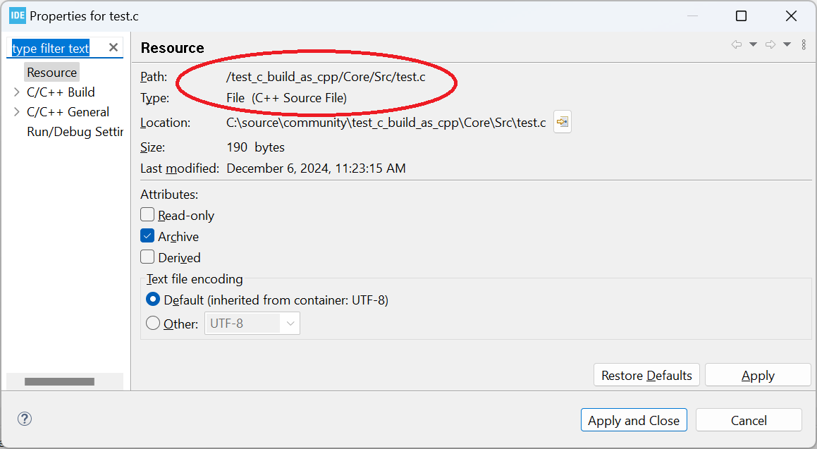
Task: Click the Restore Defaults button
Action: tap(646, 374)
